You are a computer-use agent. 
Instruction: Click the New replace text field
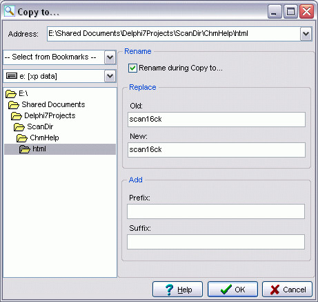(217, 150)
